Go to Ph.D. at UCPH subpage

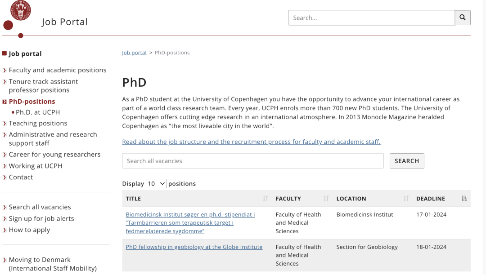click(x=38, y=112)
